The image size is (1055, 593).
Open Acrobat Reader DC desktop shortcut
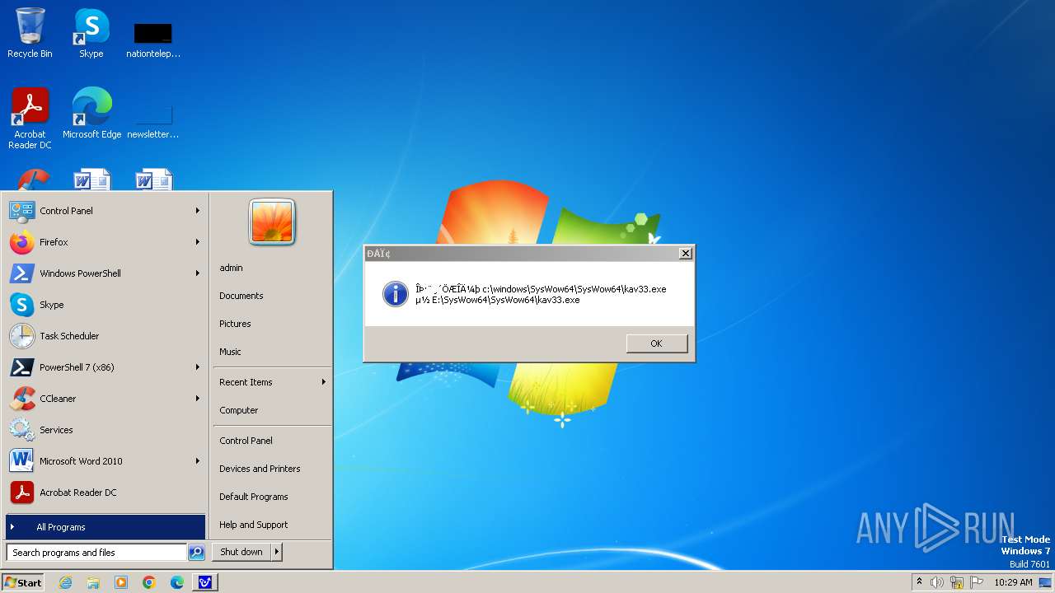tap(30, 118)
